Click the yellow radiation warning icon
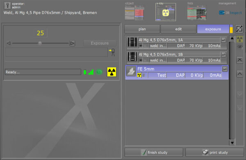Viewport: 246px width, 160px height. coord(112,72)
